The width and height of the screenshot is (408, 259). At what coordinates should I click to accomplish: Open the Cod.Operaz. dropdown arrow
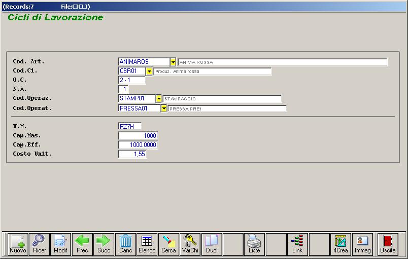(159, 99)
